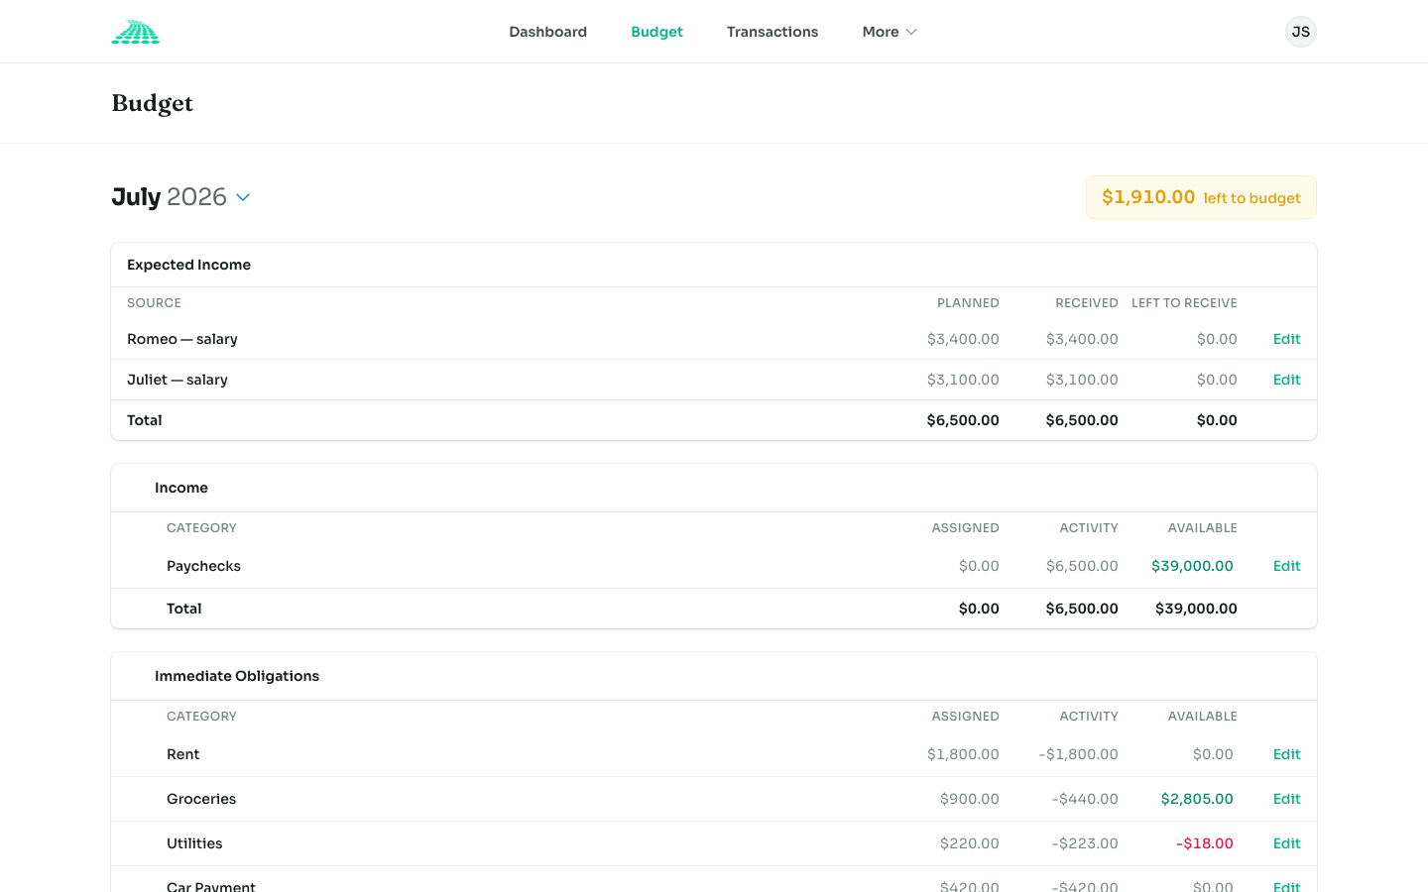Collapse the Income group header

pyautogui.click(x=714, y=488)
